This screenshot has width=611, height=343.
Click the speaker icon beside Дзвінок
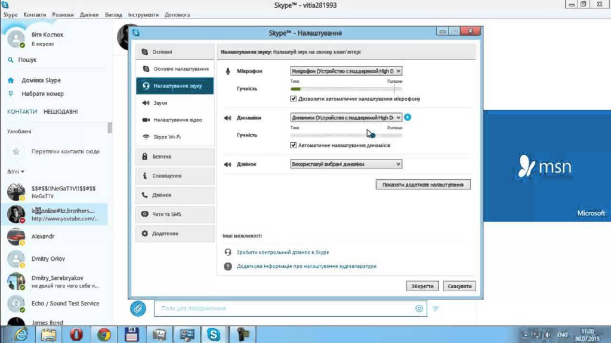click(227, 164)
